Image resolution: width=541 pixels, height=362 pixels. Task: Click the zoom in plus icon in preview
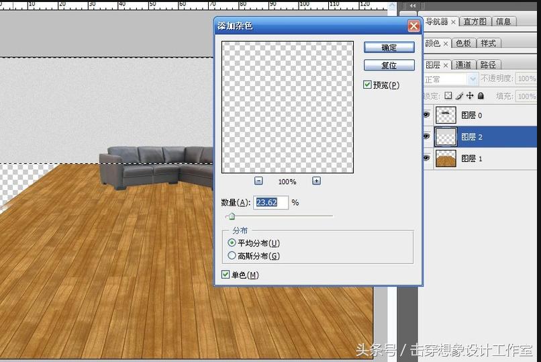click(x=316, y=181)
